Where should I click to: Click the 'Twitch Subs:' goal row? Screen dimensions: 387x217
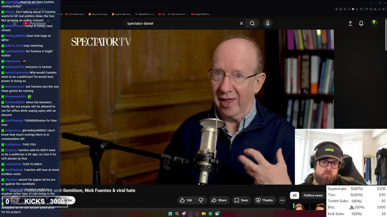point(357,201)
